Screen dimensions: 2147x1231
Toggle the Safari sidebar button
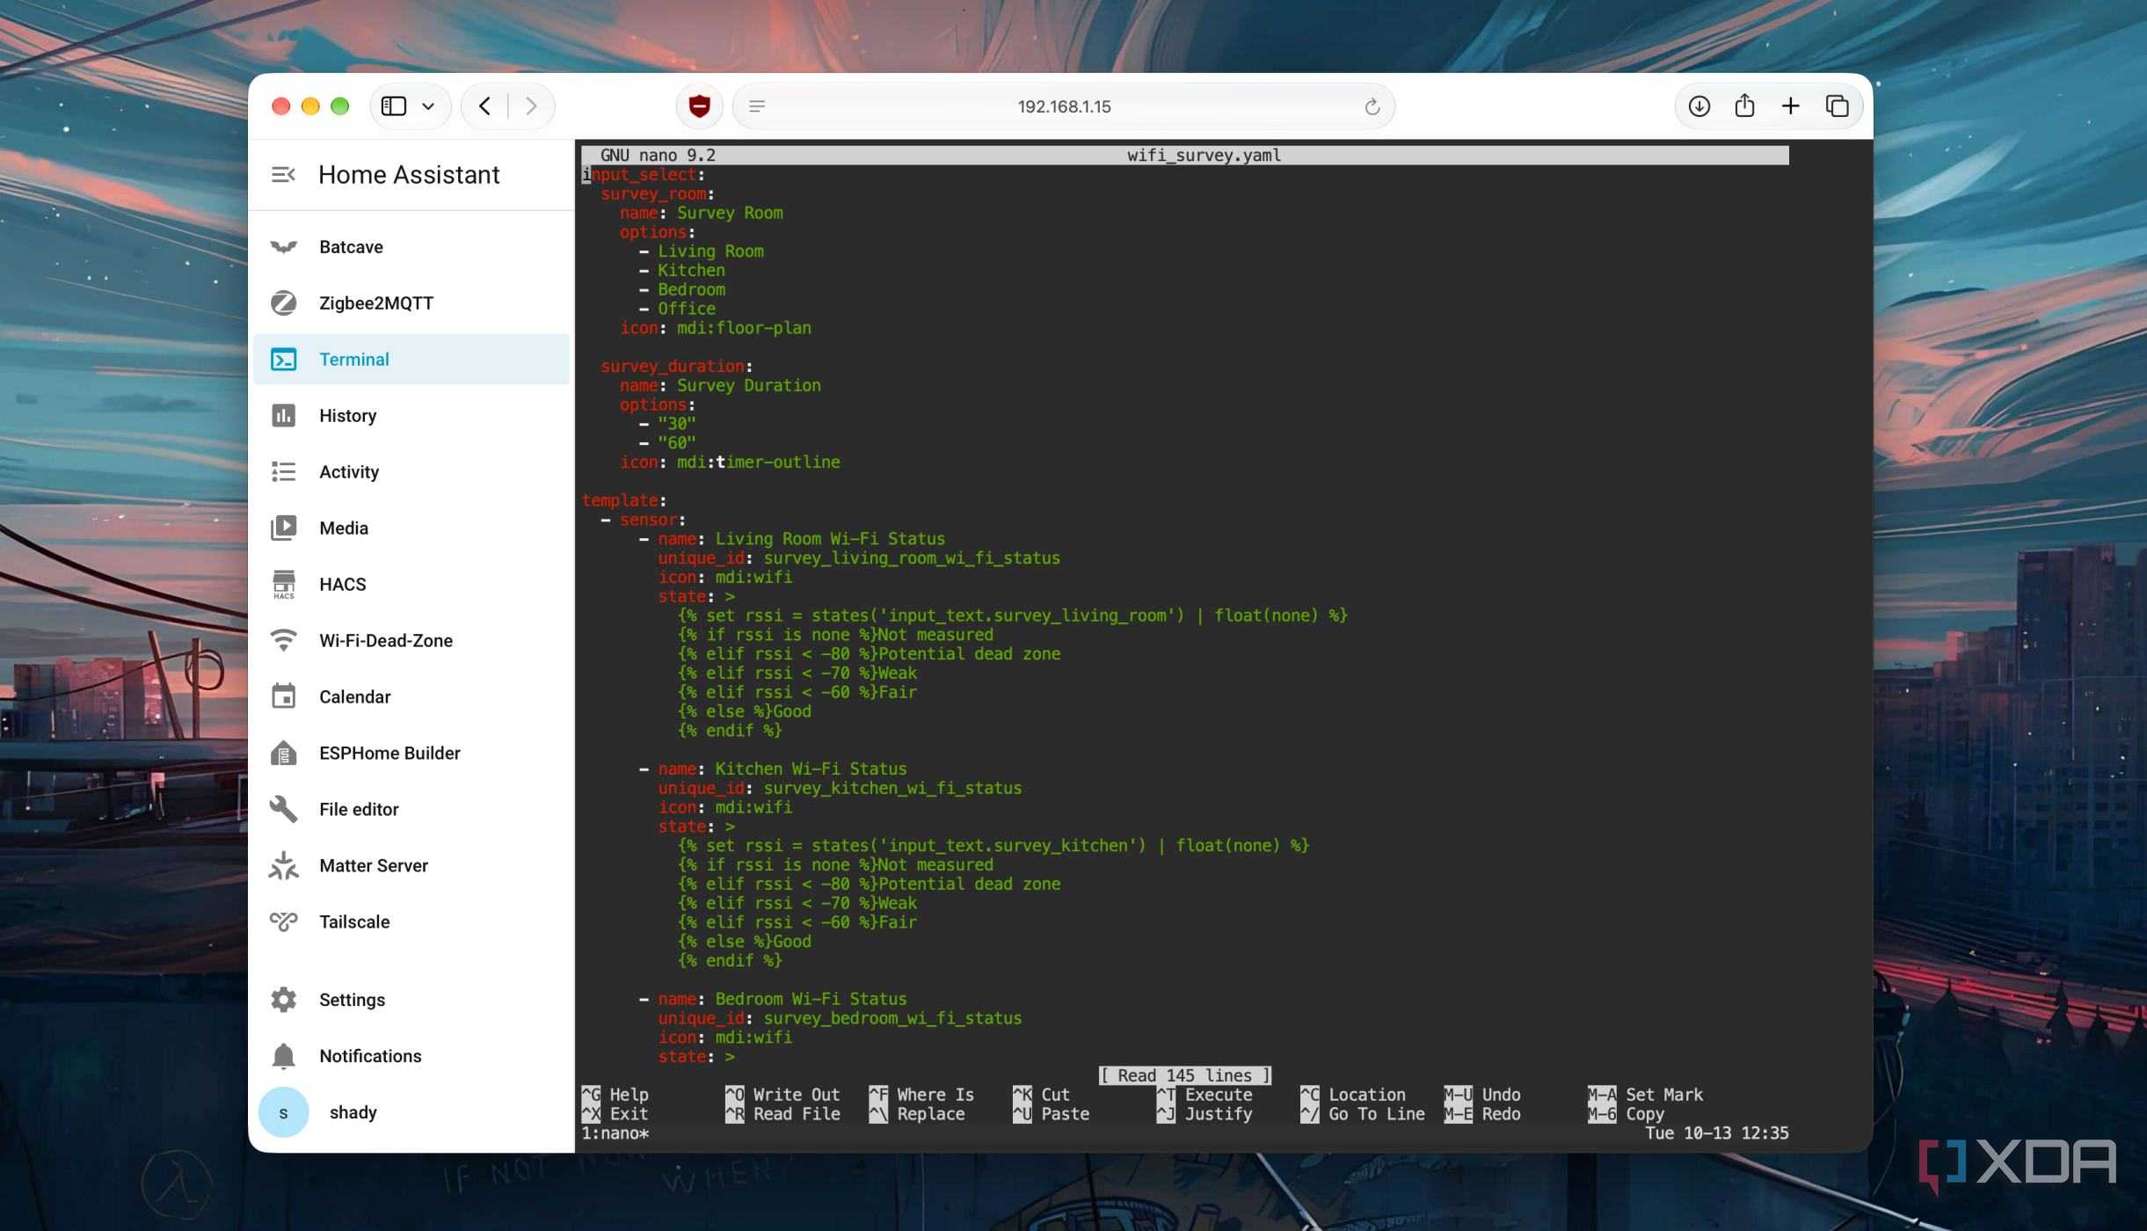pyautogui.click(x=394, y=106)
